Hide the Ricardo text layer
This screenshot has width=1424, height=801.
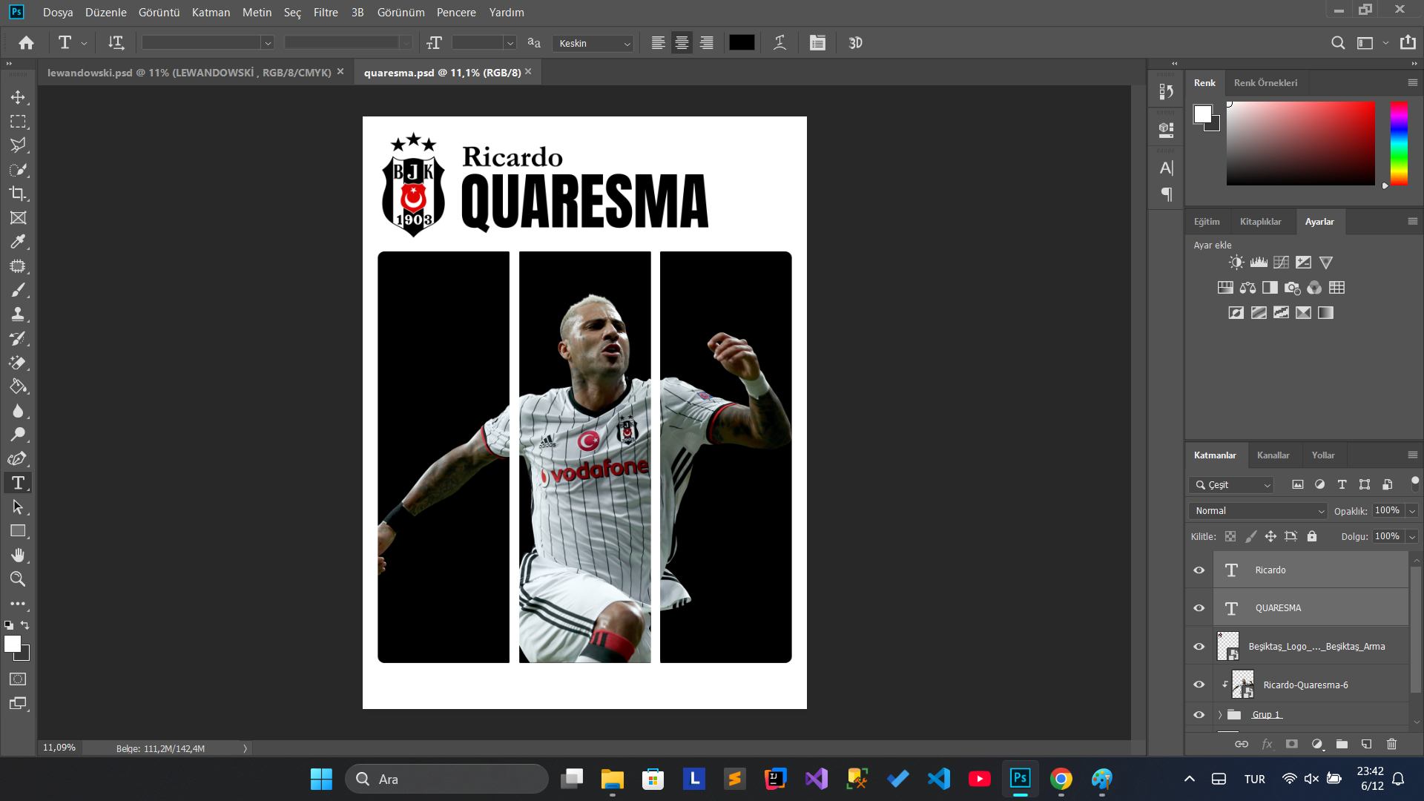pyautogui.click(x=1199, y=570)
